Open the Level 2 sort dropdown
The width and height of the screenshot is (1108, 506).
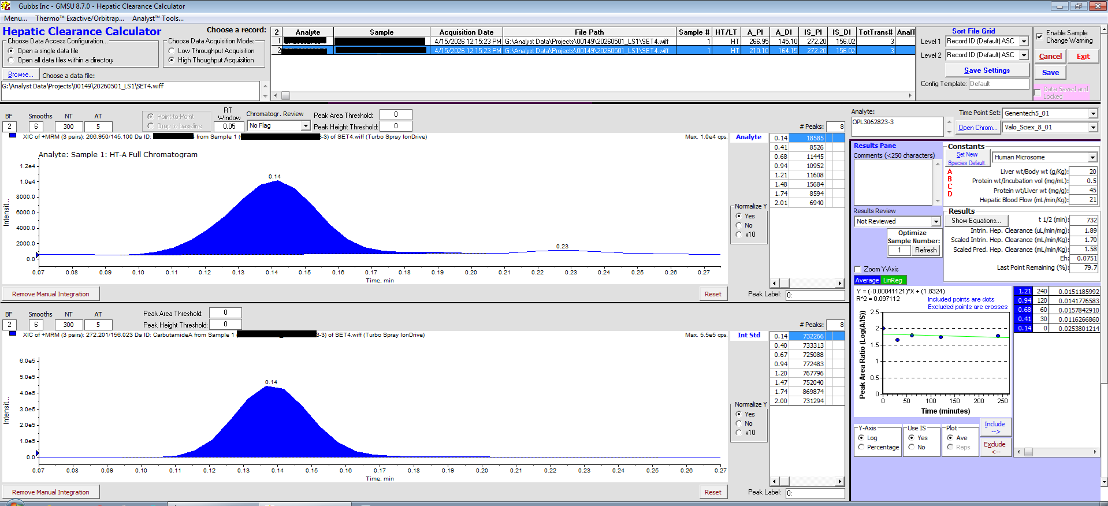[1024, 55]
